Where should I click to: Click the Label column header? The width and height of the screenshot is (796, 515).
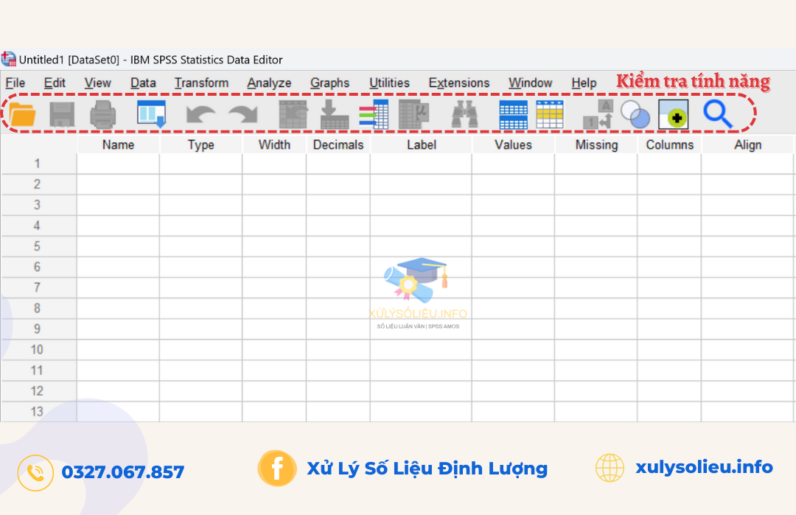tap(422, 144)
